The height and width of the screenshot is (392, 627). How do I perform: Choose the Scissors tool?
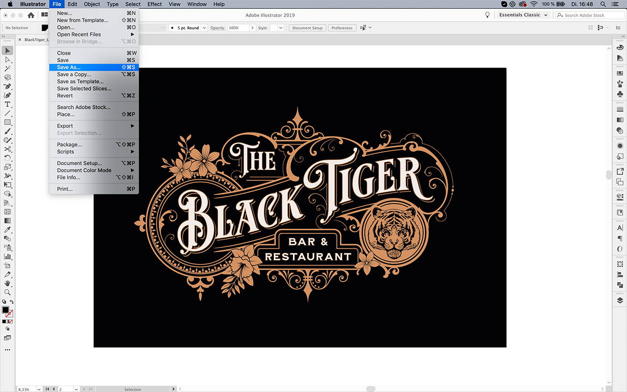(7, 149)
